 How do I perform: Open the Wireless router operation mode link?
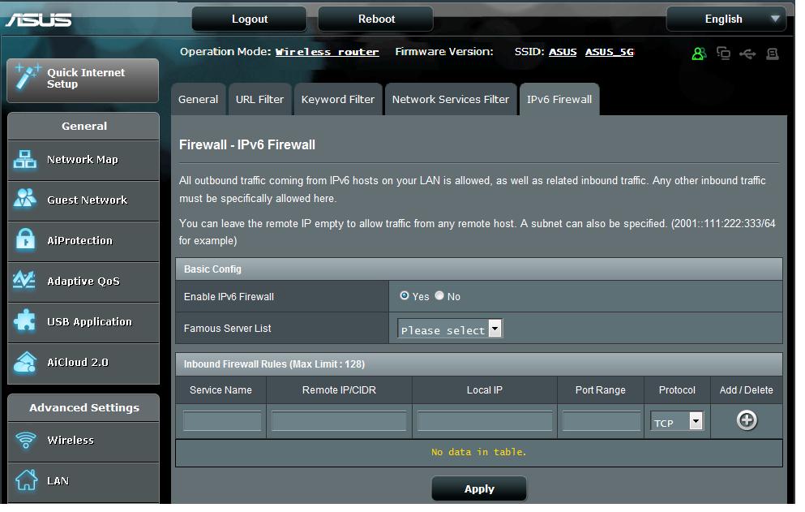tap(327, 52)
